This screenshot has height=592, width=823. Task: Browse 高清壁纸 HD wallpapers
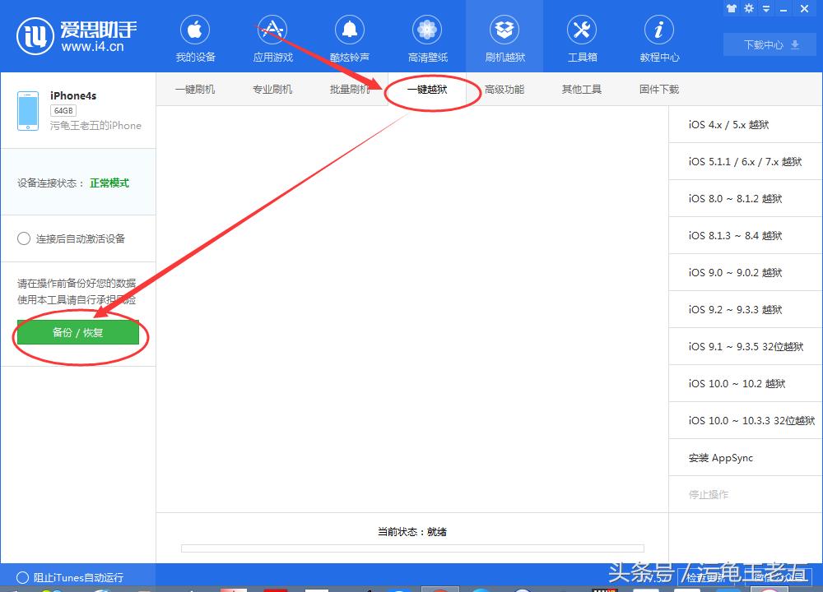tap(426, 37)
